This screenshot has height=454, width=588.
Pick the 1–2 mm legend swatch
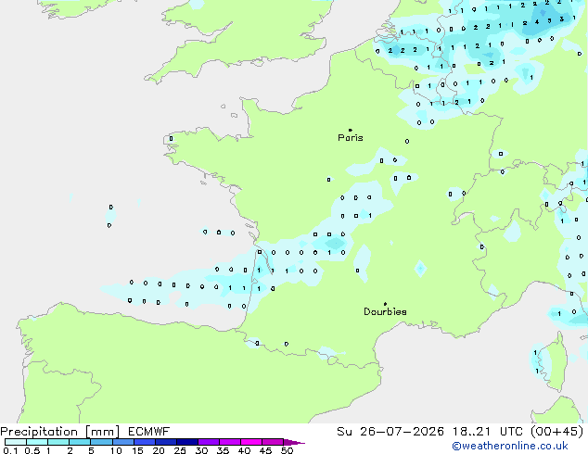tap(58, 442)
